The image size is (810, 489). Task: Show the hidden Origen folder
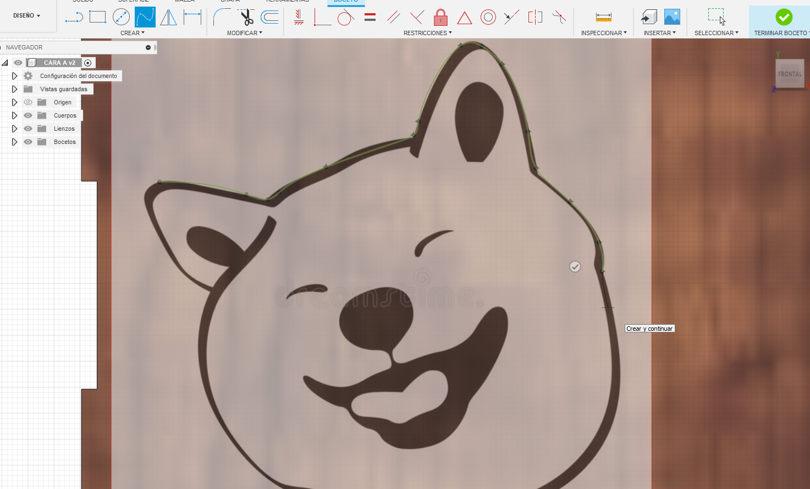click(28, 102)
